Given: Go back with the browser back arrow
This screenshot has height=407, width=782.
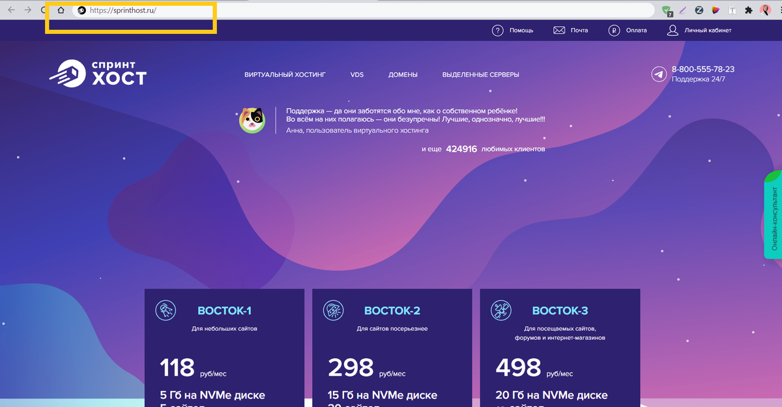Looking at the screenshot, I should [11, 10].
